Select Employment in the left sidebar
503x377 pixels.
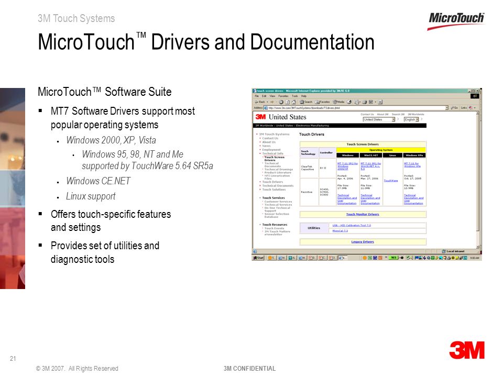[x=271, y=150]
